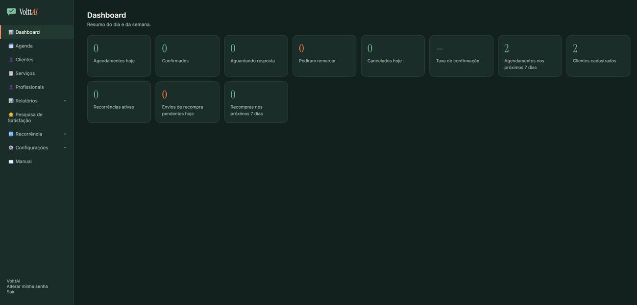Click the Taxa de confirmação card

click(x=462, y=56)
